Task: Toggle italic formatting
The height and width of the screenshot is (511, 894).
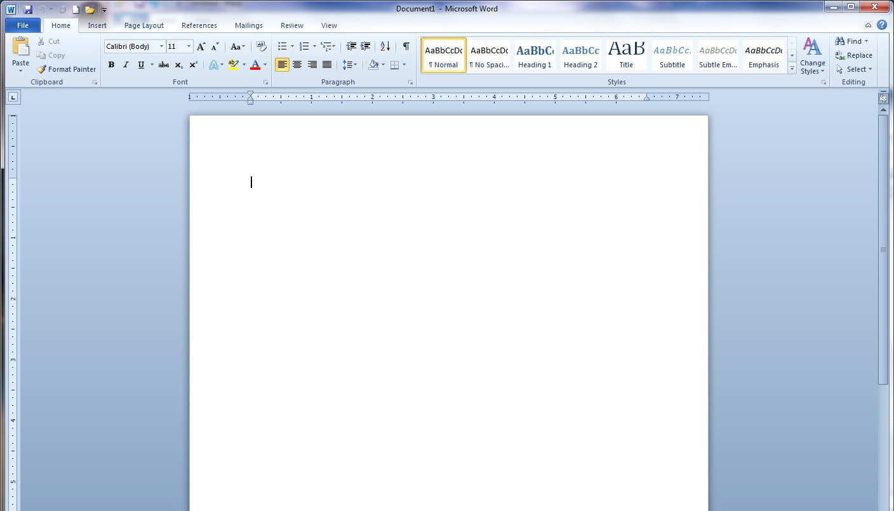Action: (x=126, y=65)
